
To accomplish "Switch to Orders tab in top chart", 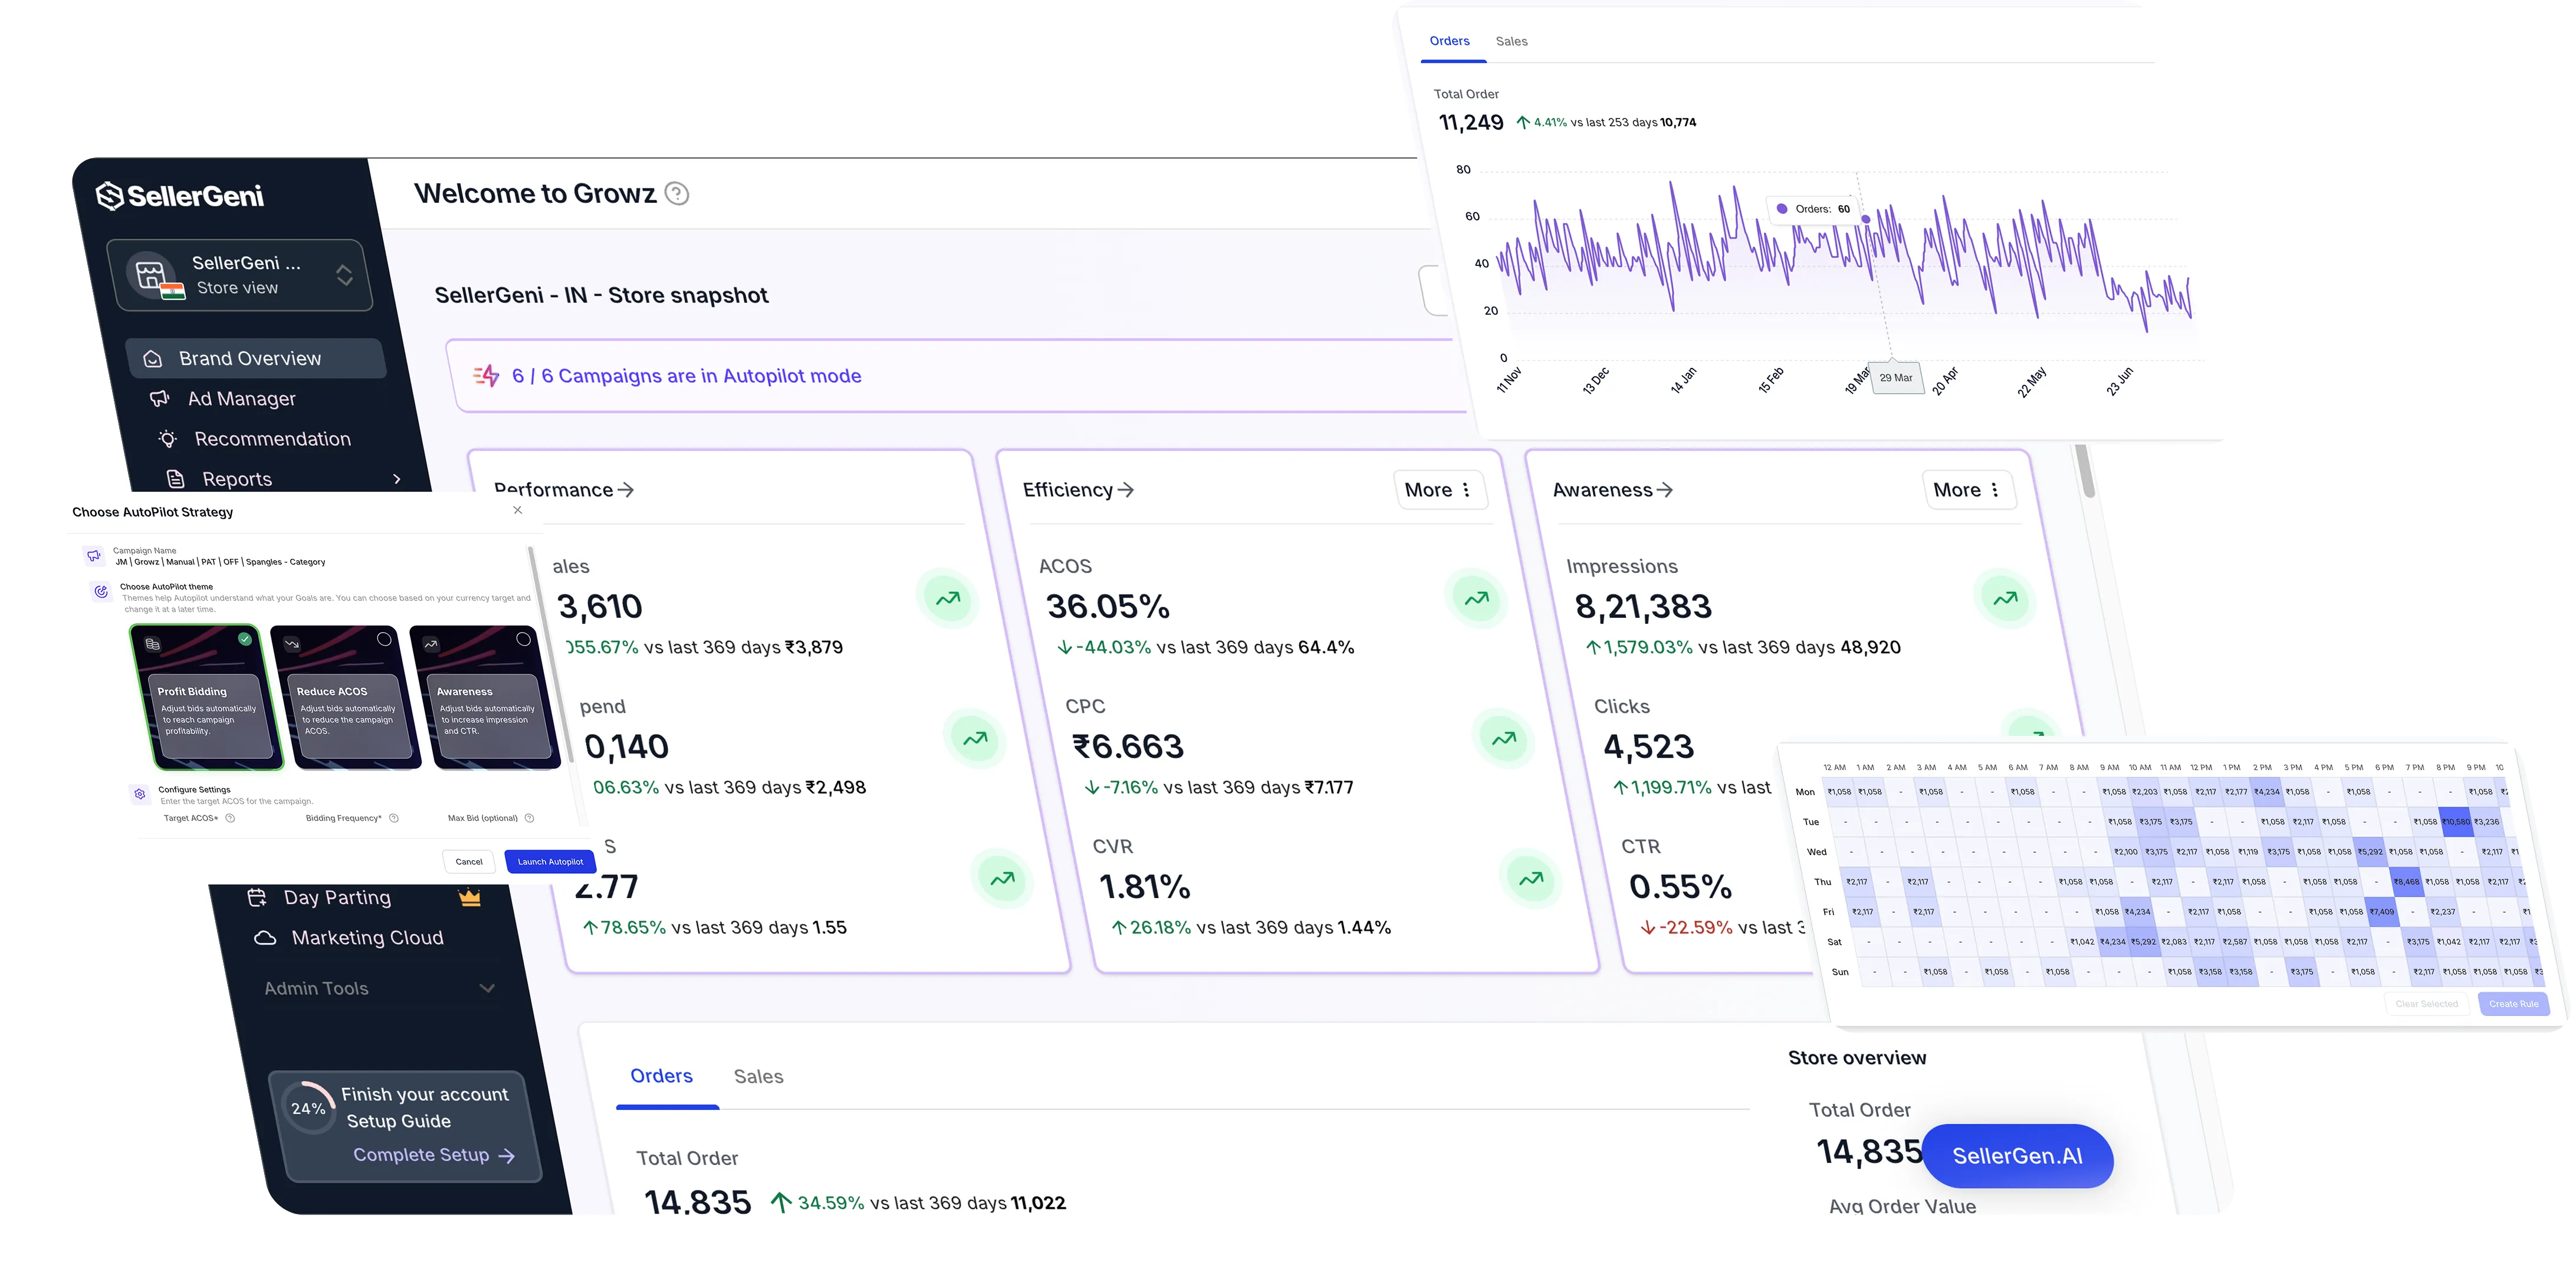I will click(1449, 41).
